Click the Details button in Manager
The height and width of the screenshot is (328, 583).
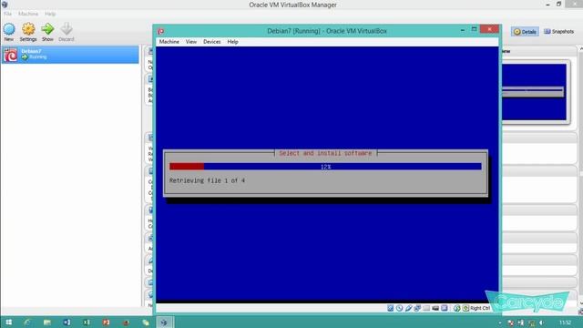[x=525, y=32]
